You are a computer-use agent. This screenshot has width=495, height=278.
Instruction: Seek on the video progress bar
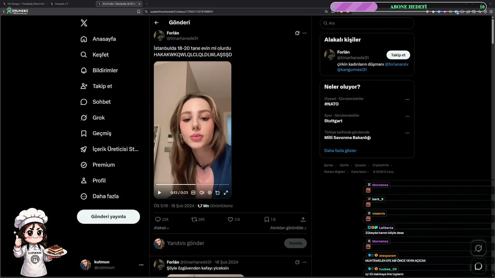click(193, 185)
